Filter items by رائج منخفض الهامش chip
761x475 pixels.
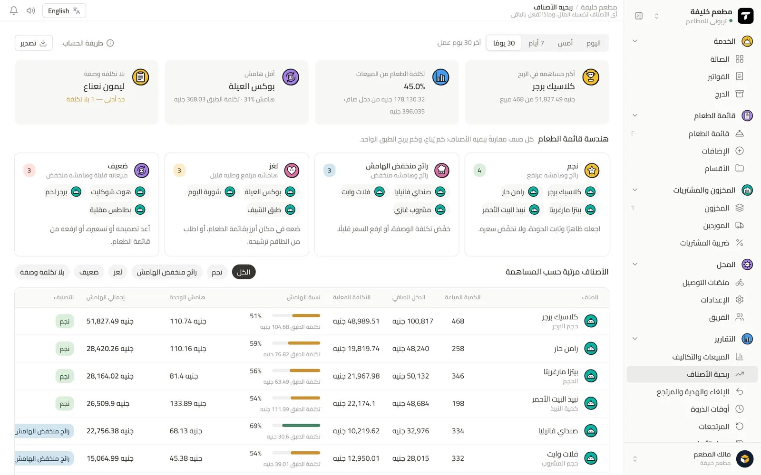[x=166, y=272]
